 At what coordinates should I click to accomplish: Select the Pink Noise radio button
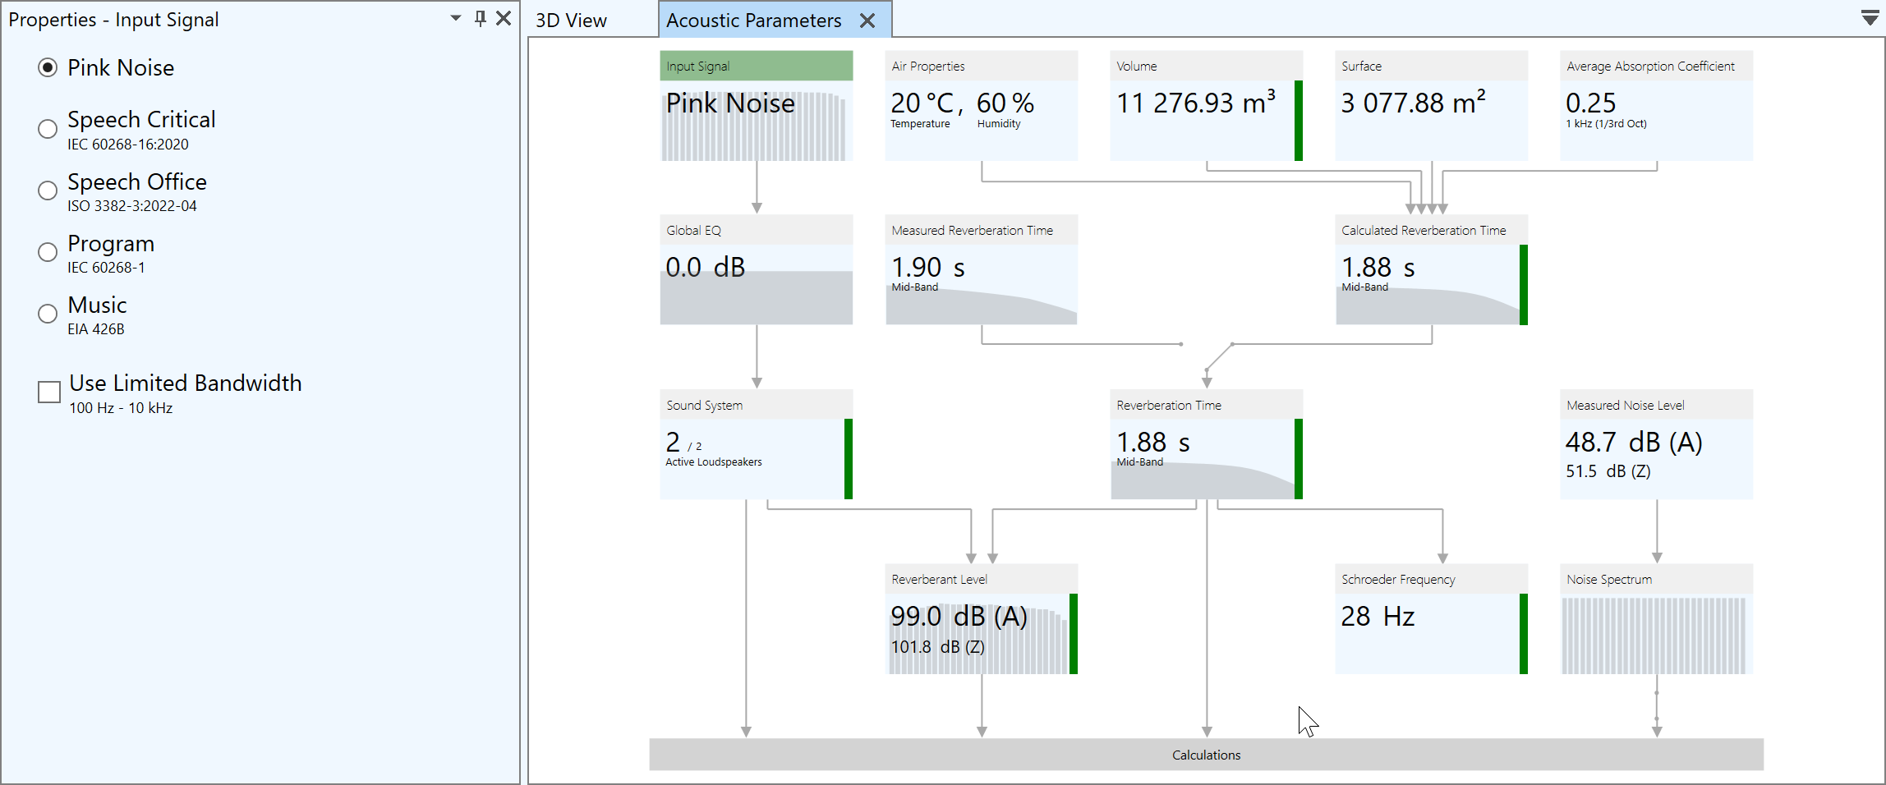coord(48,68)
